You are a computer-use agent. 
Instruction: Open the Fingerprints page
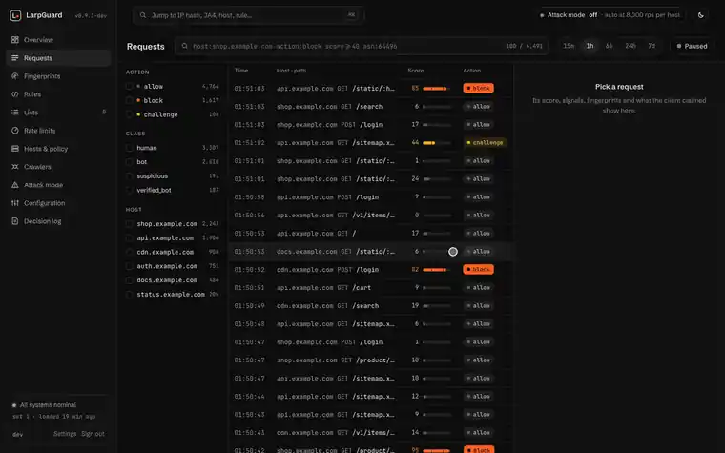pos(58,75)
